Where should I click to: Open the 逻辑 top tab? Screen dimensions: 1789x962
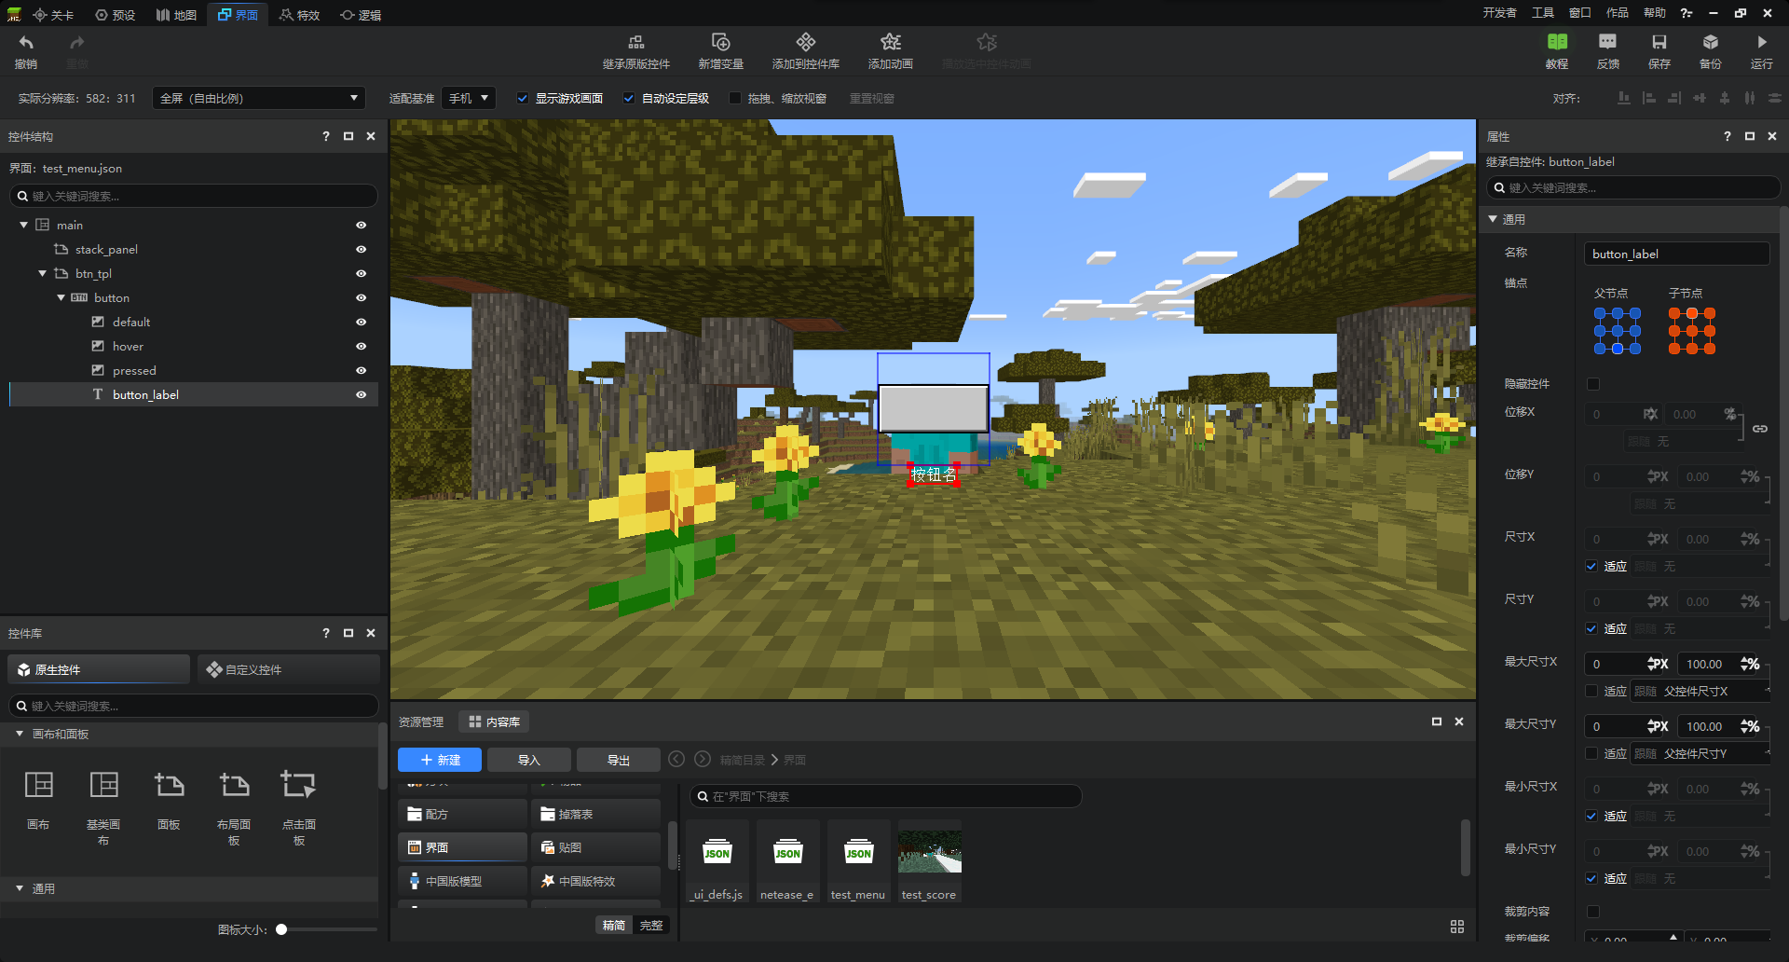click(362, 15)
